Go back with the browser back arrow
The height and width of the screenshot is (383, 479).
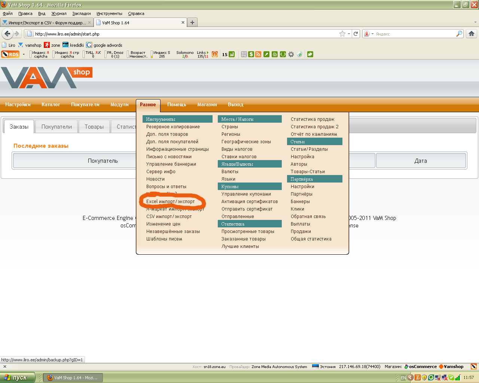click(x=7, y=34)
